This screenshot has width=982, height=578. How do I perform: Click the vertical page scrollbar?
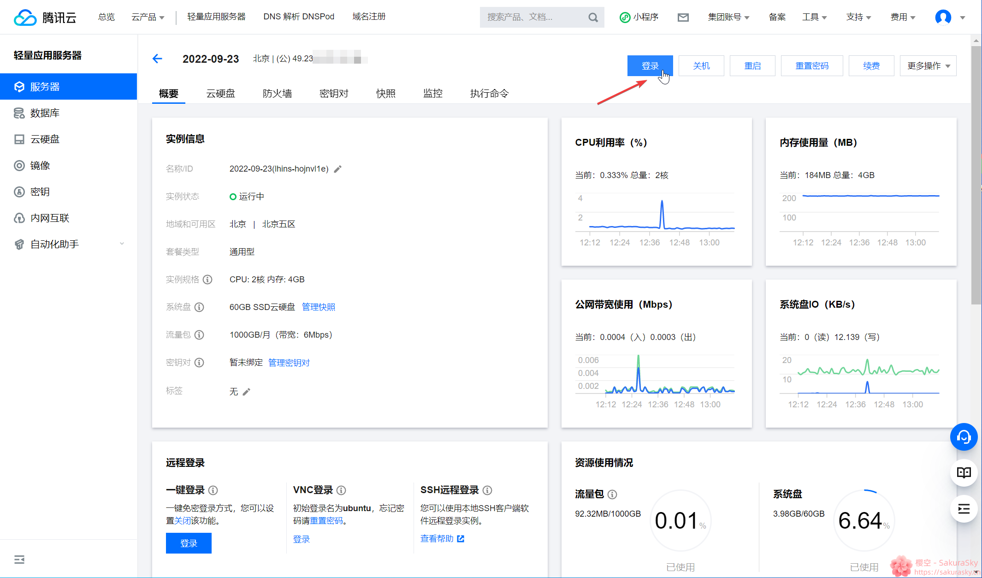pyautogui.click(x=976, y=175)
